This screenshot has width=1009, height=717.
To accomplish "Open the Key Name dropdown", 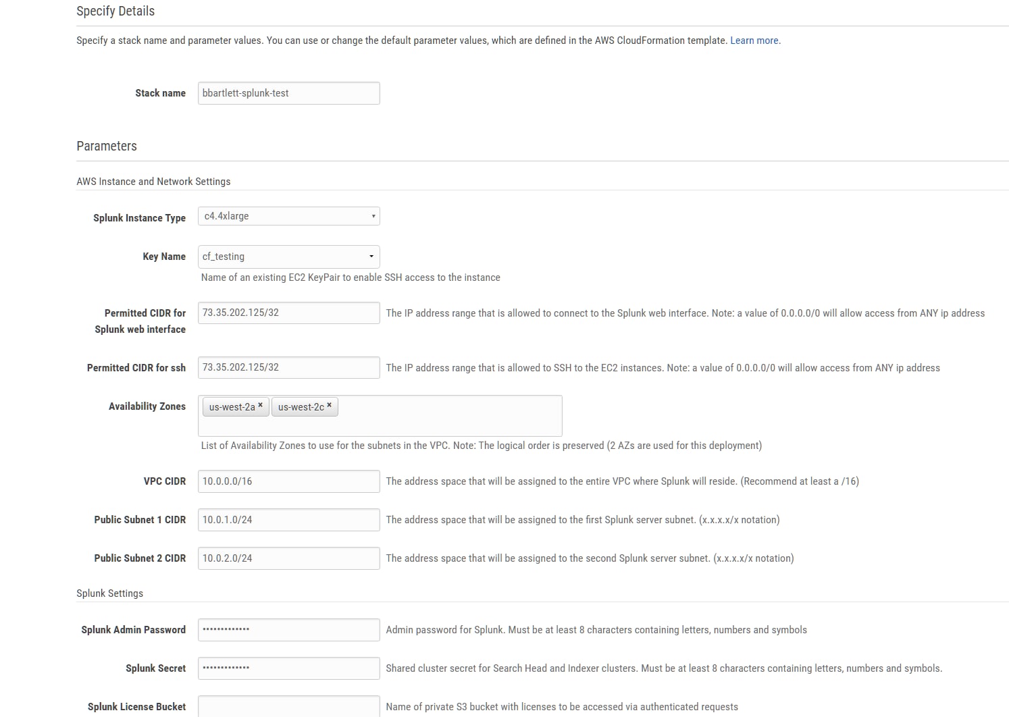I will point(289,257).
